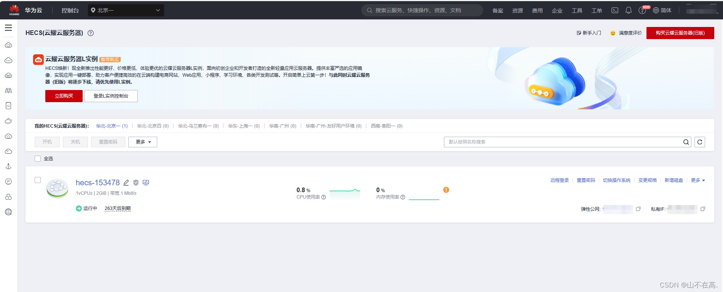Click 切换操作系统 link

(x=617, y=180)
